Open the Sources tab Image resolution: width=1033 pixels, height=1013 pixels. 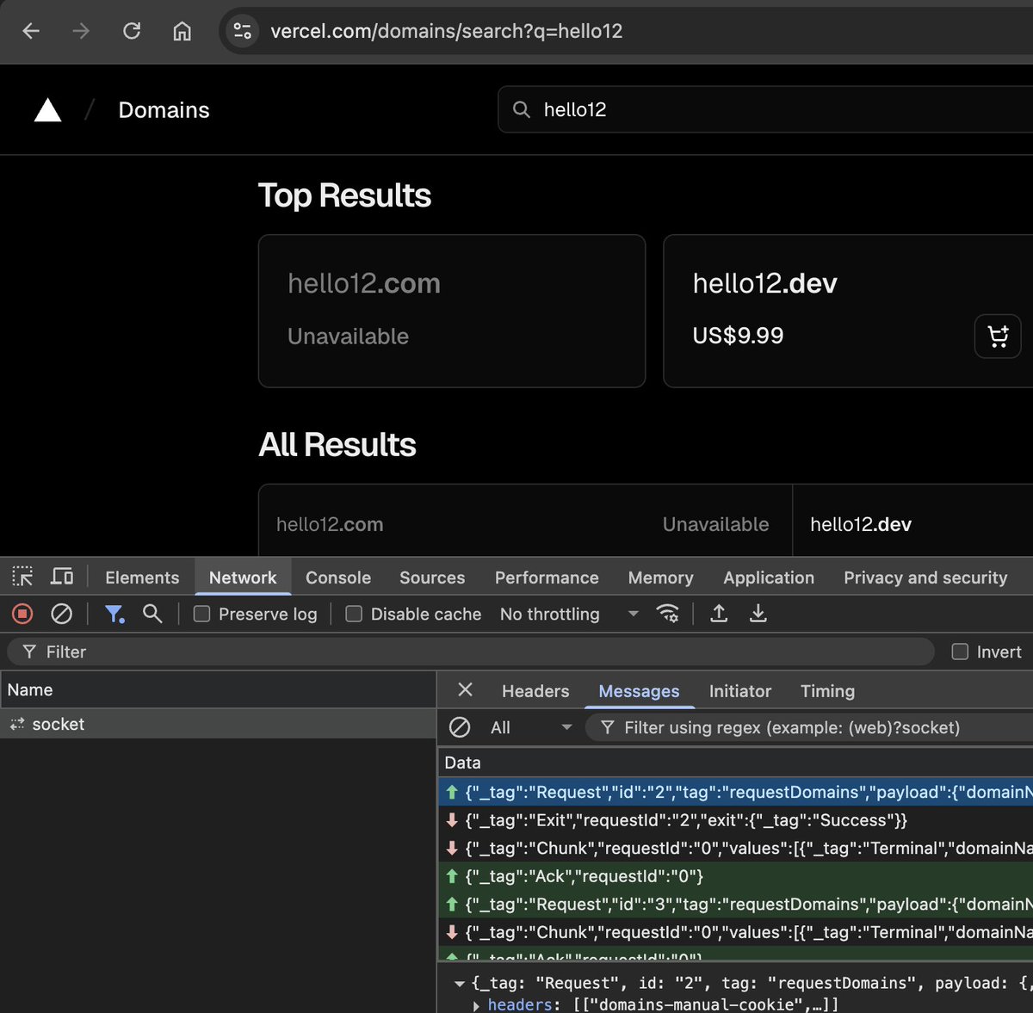click(x=432, y=578)
